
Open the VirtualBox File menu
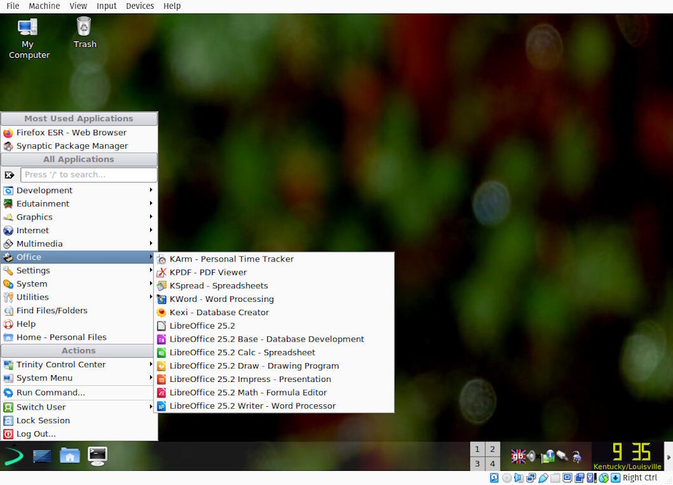13,6
